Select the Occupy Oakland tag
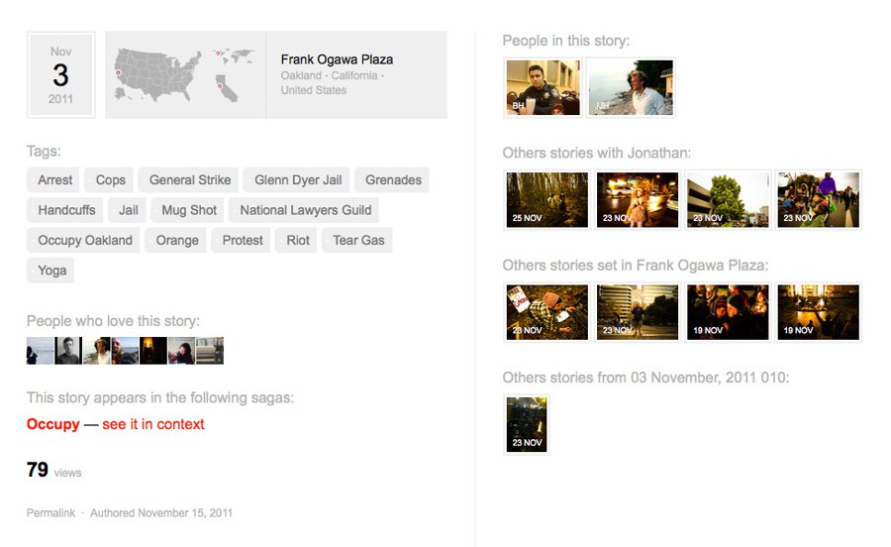The width and height of the screenshot is (891, 547). pyautogui.click(x=85, y=240)
